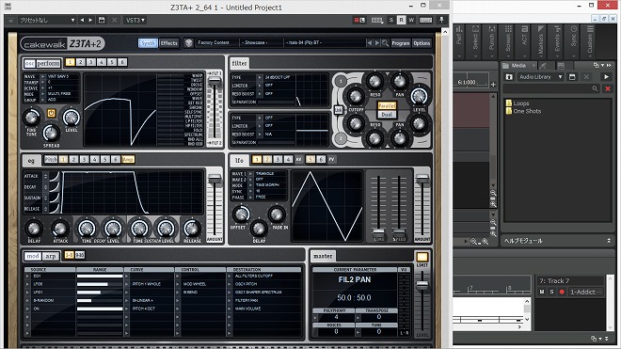
Task: Click the filter 1 CUTOFF knob
Action: [x=356, y=95]
